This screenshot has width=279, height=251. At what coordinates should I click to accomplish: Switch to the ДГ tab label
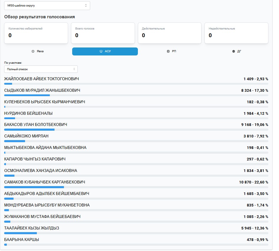239,51
